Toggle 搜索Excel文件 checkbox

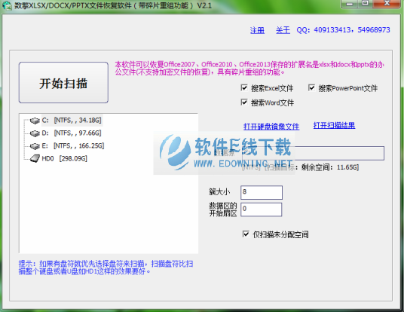pyautogui.click(x=244, y=88)
